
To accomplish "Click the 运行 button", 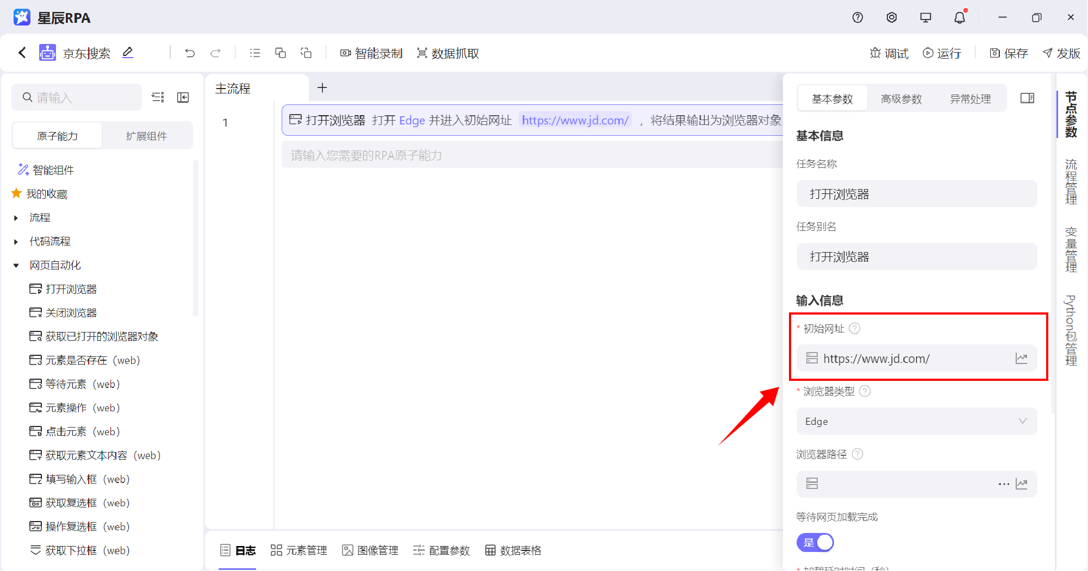I will [x=942, y=53].
